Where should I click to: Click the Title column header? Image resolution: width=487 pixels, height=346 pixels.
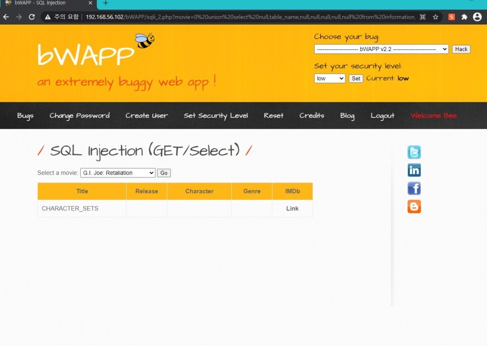pyautogui.click(x=82, y=191)
